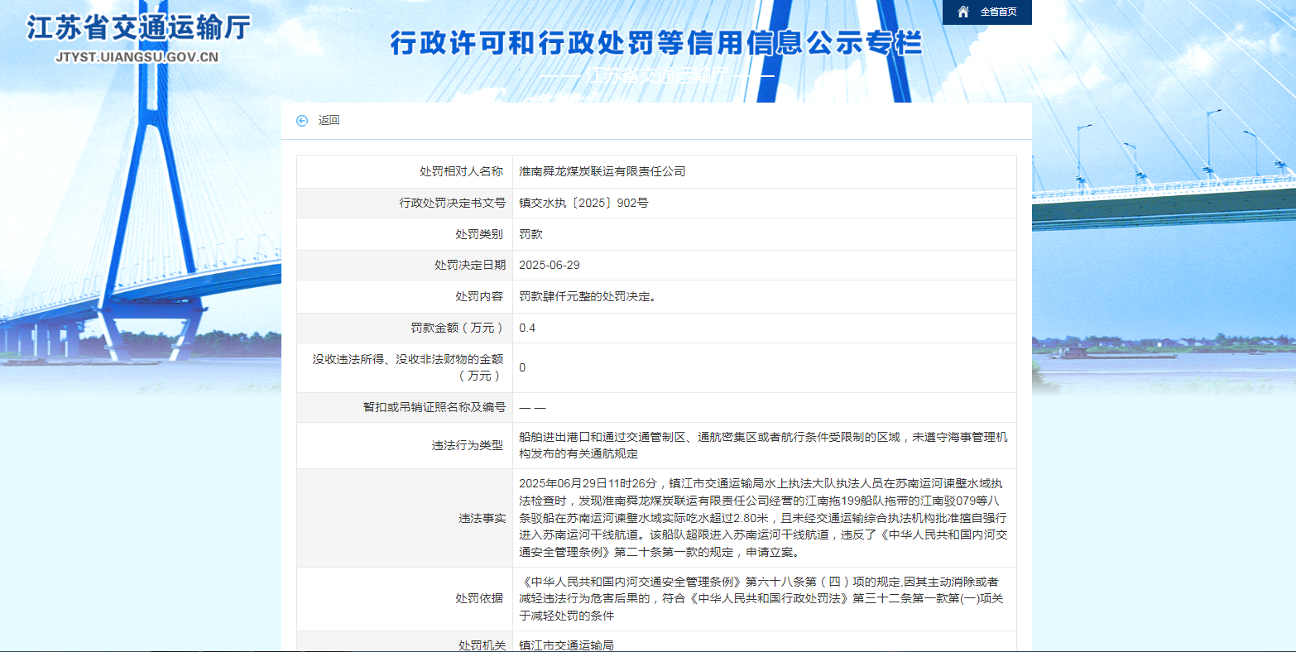Click the 行政处罚决定书文号 label

pyautogui.click(x=452, y=203)
